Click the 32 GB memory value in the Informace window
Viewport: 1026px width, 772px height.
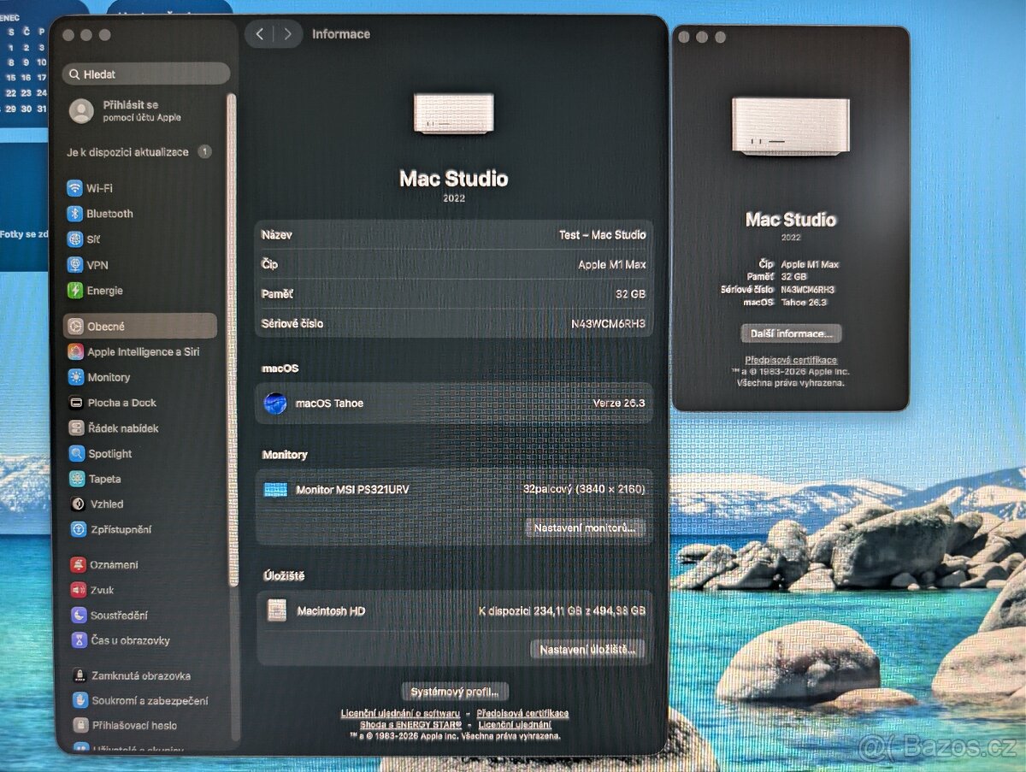(631, 294)
